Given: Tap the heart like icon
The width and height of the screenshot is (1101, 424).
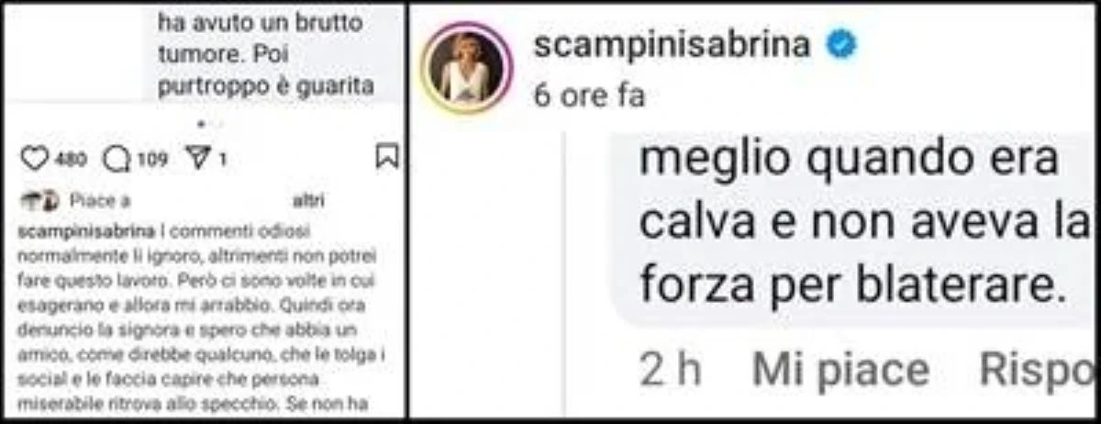Looking at the screenshot, I should pyautogui.click(x=34, y=159).
